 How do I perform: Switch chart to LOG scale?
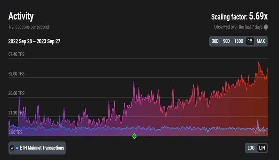(x=251, y=148)
